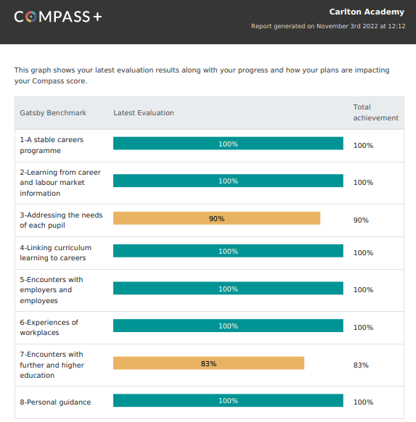Click the Compass+ logo

[x=58, y=17]
